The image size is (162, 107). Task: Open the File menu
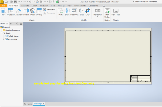[x=4, y=6]
